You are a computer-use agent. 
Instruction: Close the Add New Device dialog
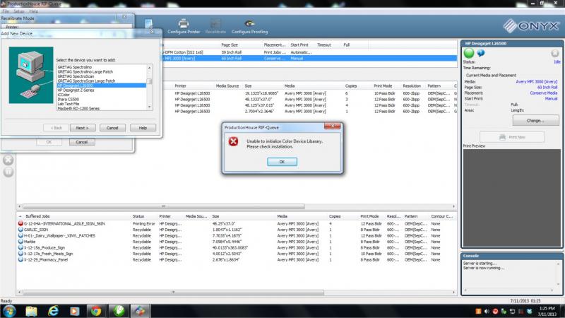152,32
